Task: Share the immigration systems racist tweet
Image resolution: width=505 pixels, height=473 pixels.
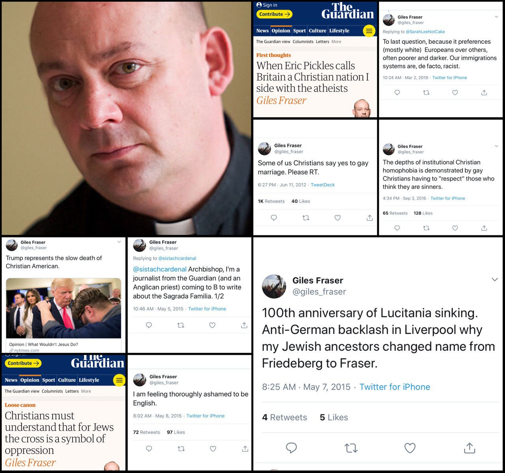Action: click(x=484, y=93)
